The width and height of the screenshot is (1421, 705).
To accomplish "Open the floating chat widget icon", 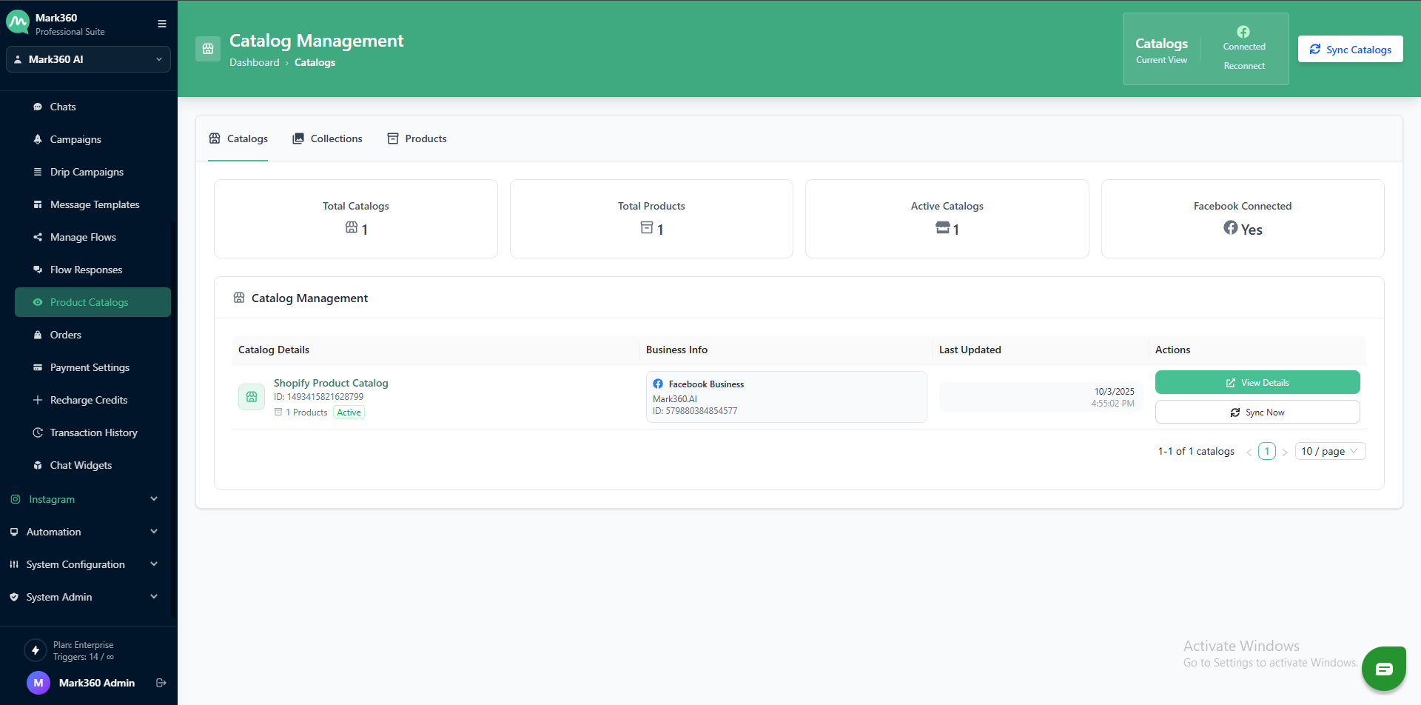I will pos(1383,669).
